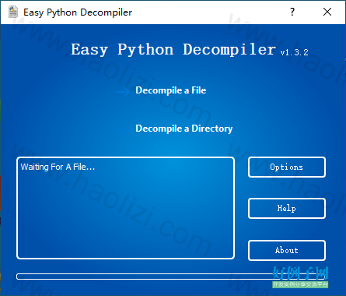Click the v1.3.2 version label
This screenshot has width=346, height=296.
[x=295, y=52]
